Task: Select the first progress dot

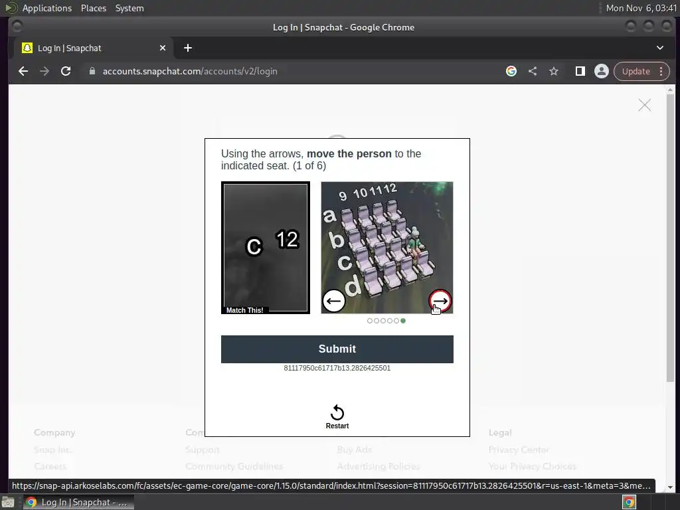Action: pos(369,321)
